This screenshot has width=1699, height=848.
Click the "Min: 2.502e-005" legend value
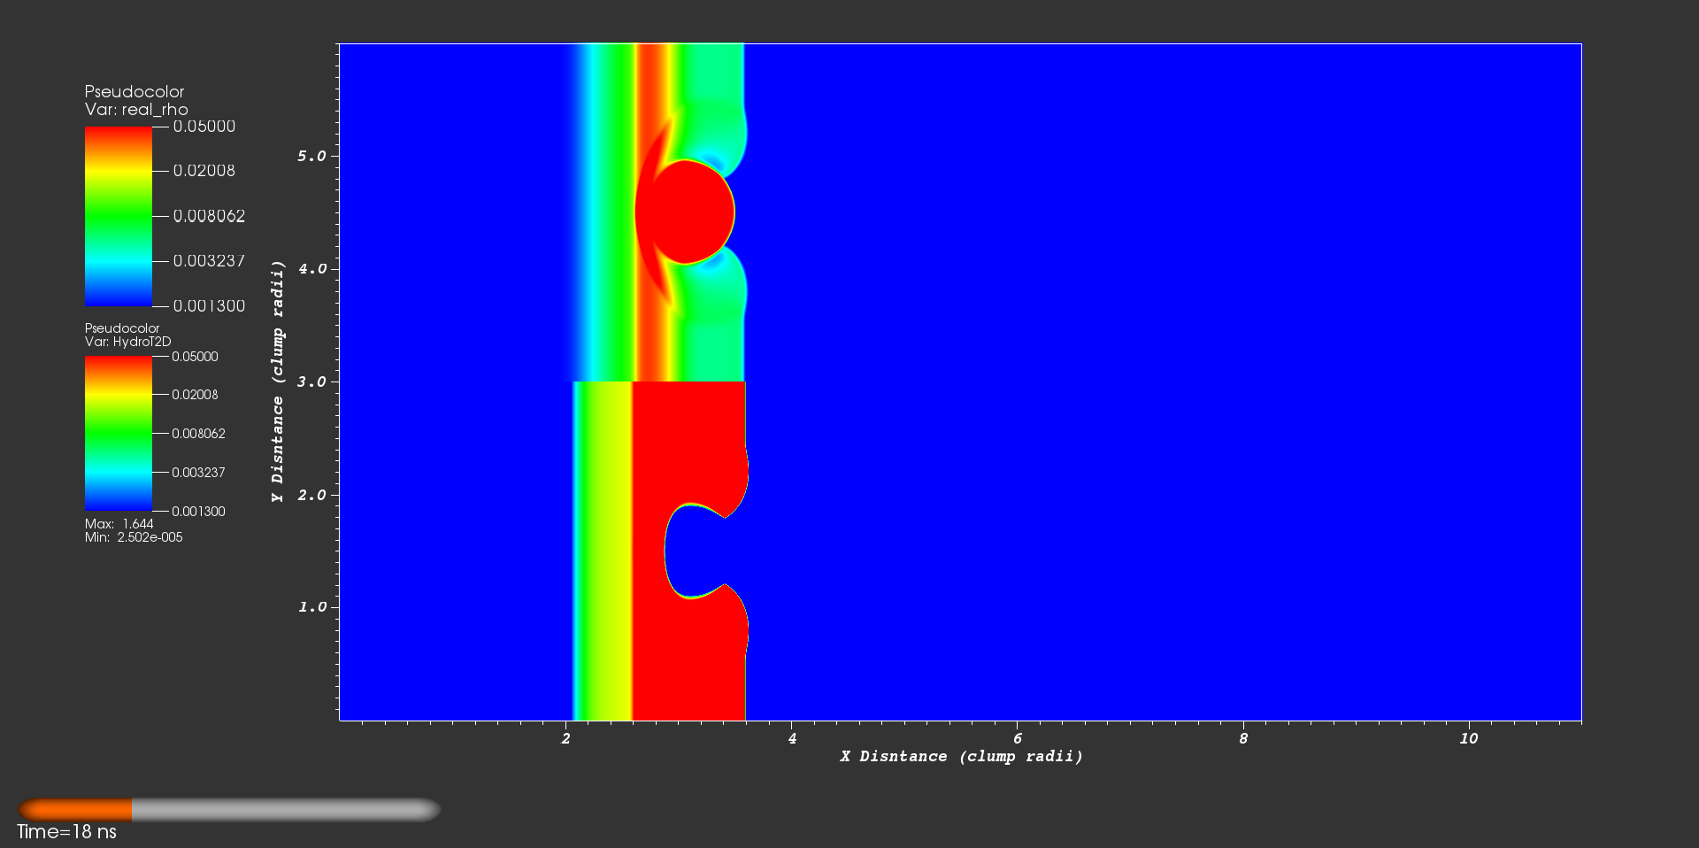[134, 537]
